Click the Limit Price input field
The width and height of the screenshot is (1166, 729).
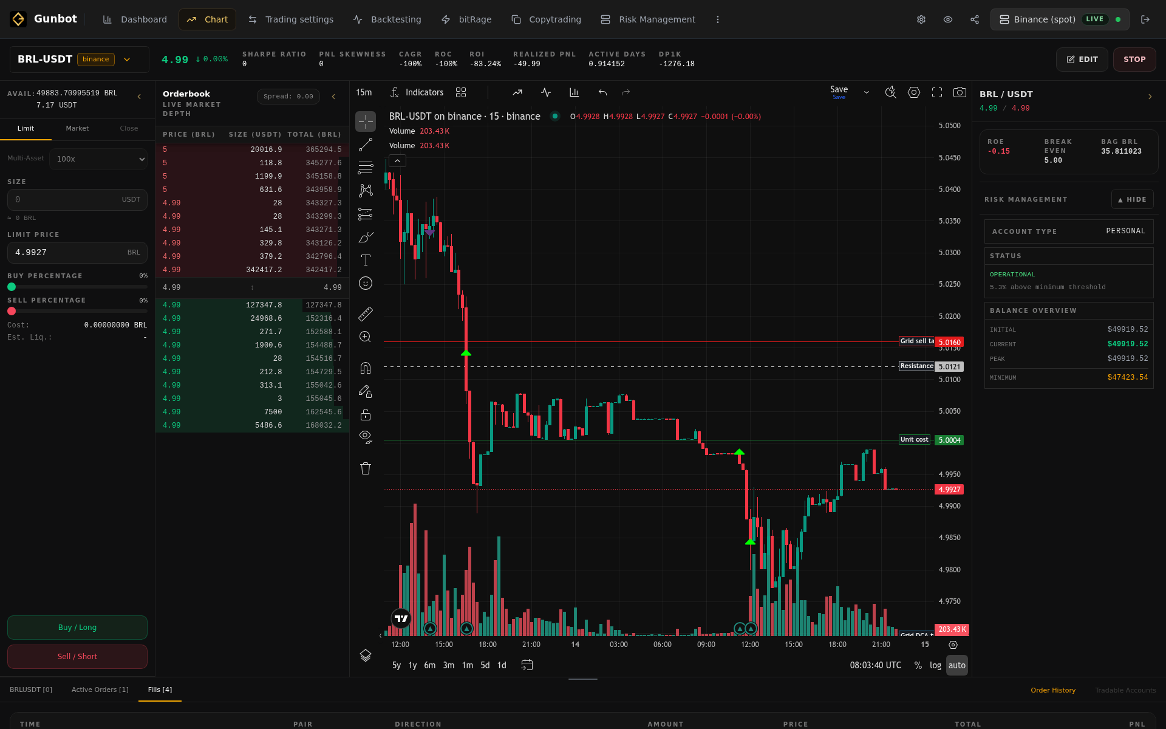pyautogui.click(x=77, y=252)
